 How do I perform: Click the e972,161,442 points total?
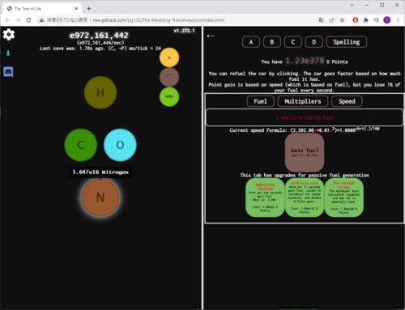(x=99, y=36)
